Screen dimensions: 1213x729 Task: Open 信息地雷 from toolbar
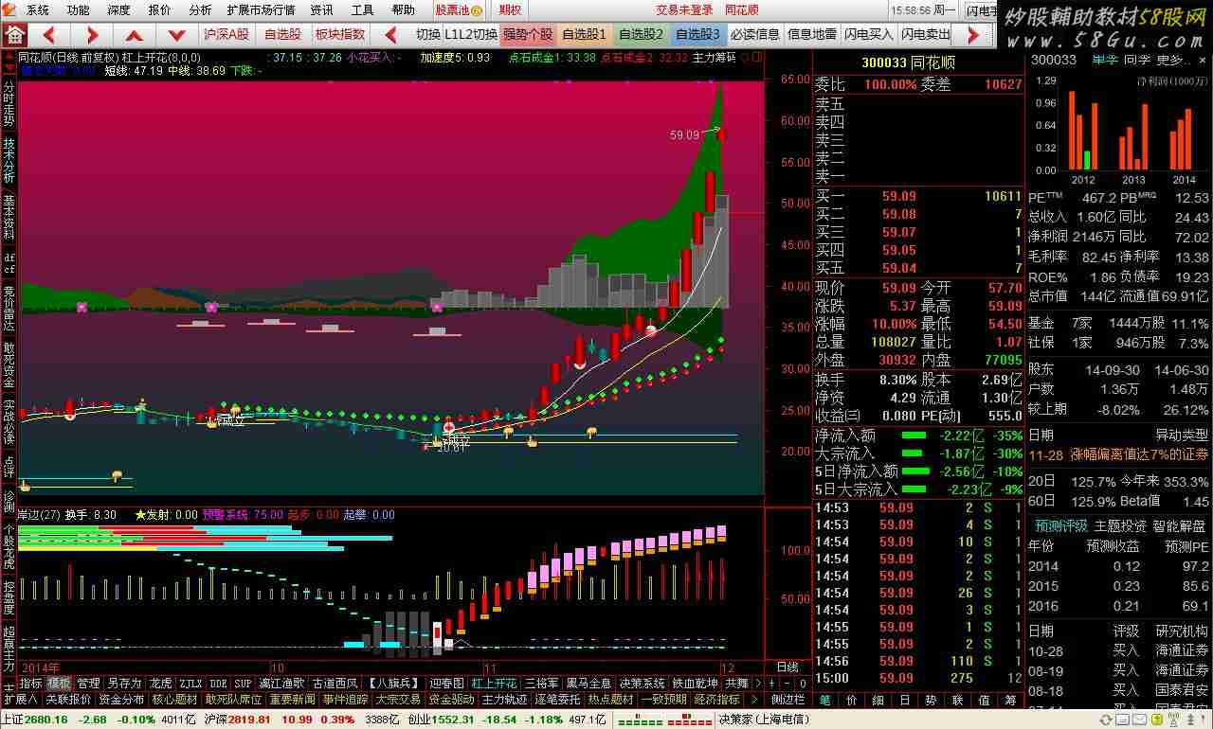click(x=812, y=34)
